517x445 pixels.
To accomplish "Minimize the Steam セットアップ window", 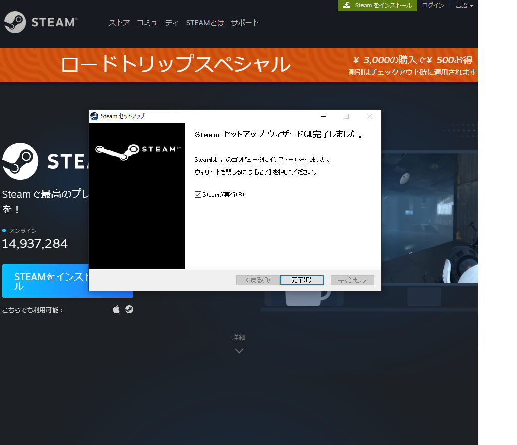I will (x=324, y=116).
